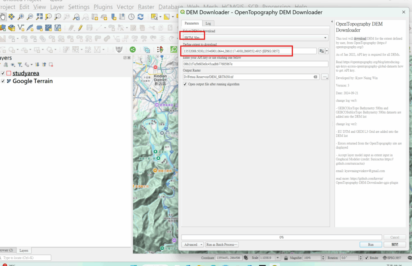This screenshot has height=266, width=412.
Task: Toggle the Render checkbox in status bar
Action: tap(367, 258)
